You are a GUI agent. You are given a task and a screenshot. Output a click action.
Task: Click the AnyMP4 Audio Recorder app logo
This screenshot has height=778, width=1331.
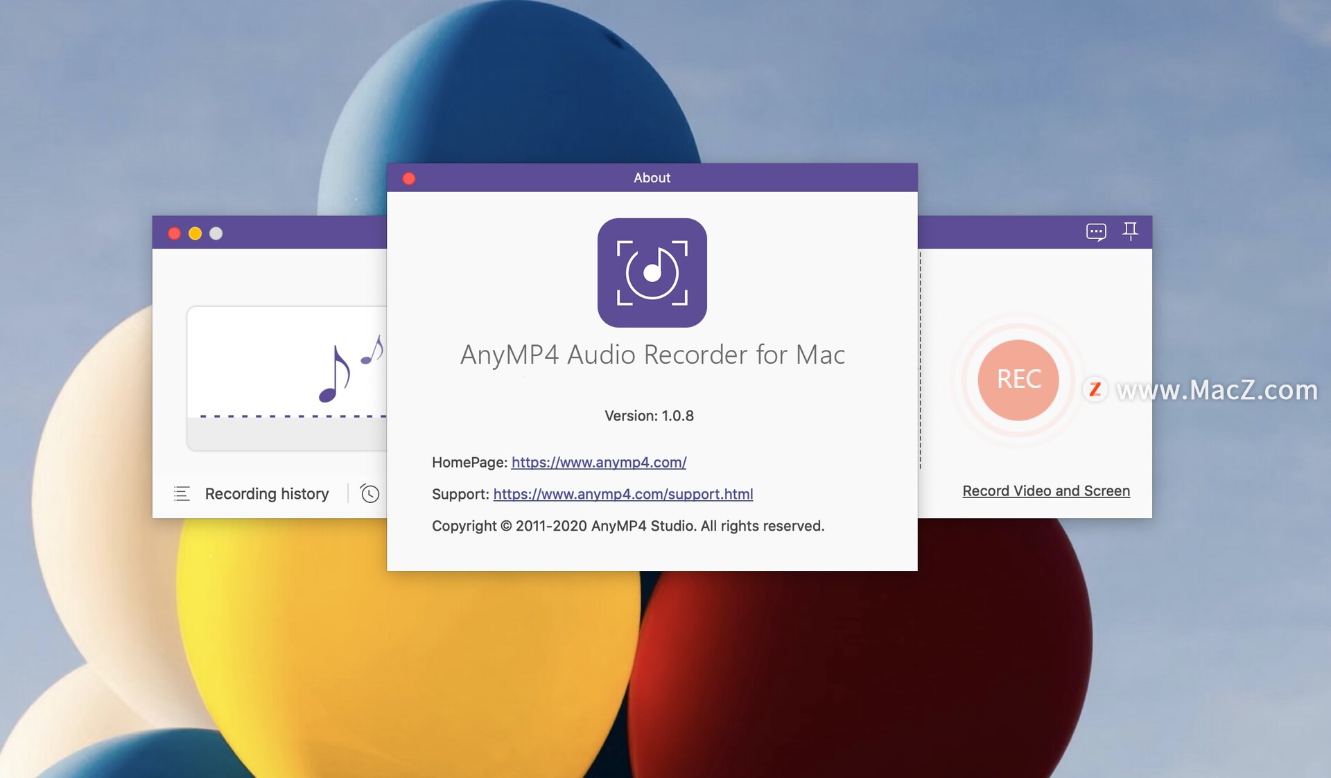tap(652, 273)
